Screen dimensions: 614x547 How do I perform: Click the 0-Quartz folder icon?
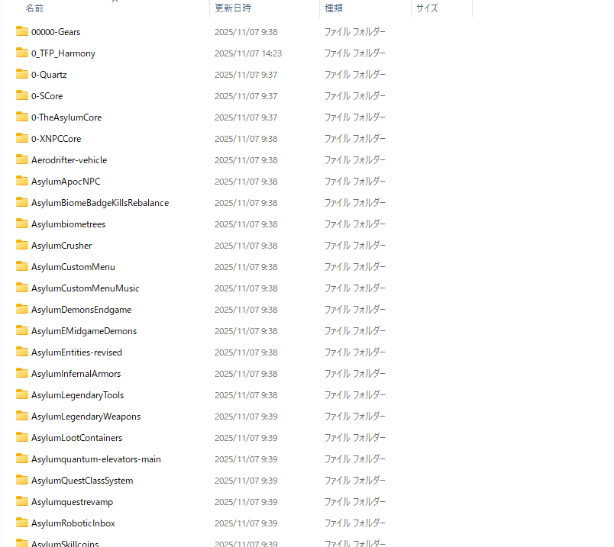click(21, 75)
